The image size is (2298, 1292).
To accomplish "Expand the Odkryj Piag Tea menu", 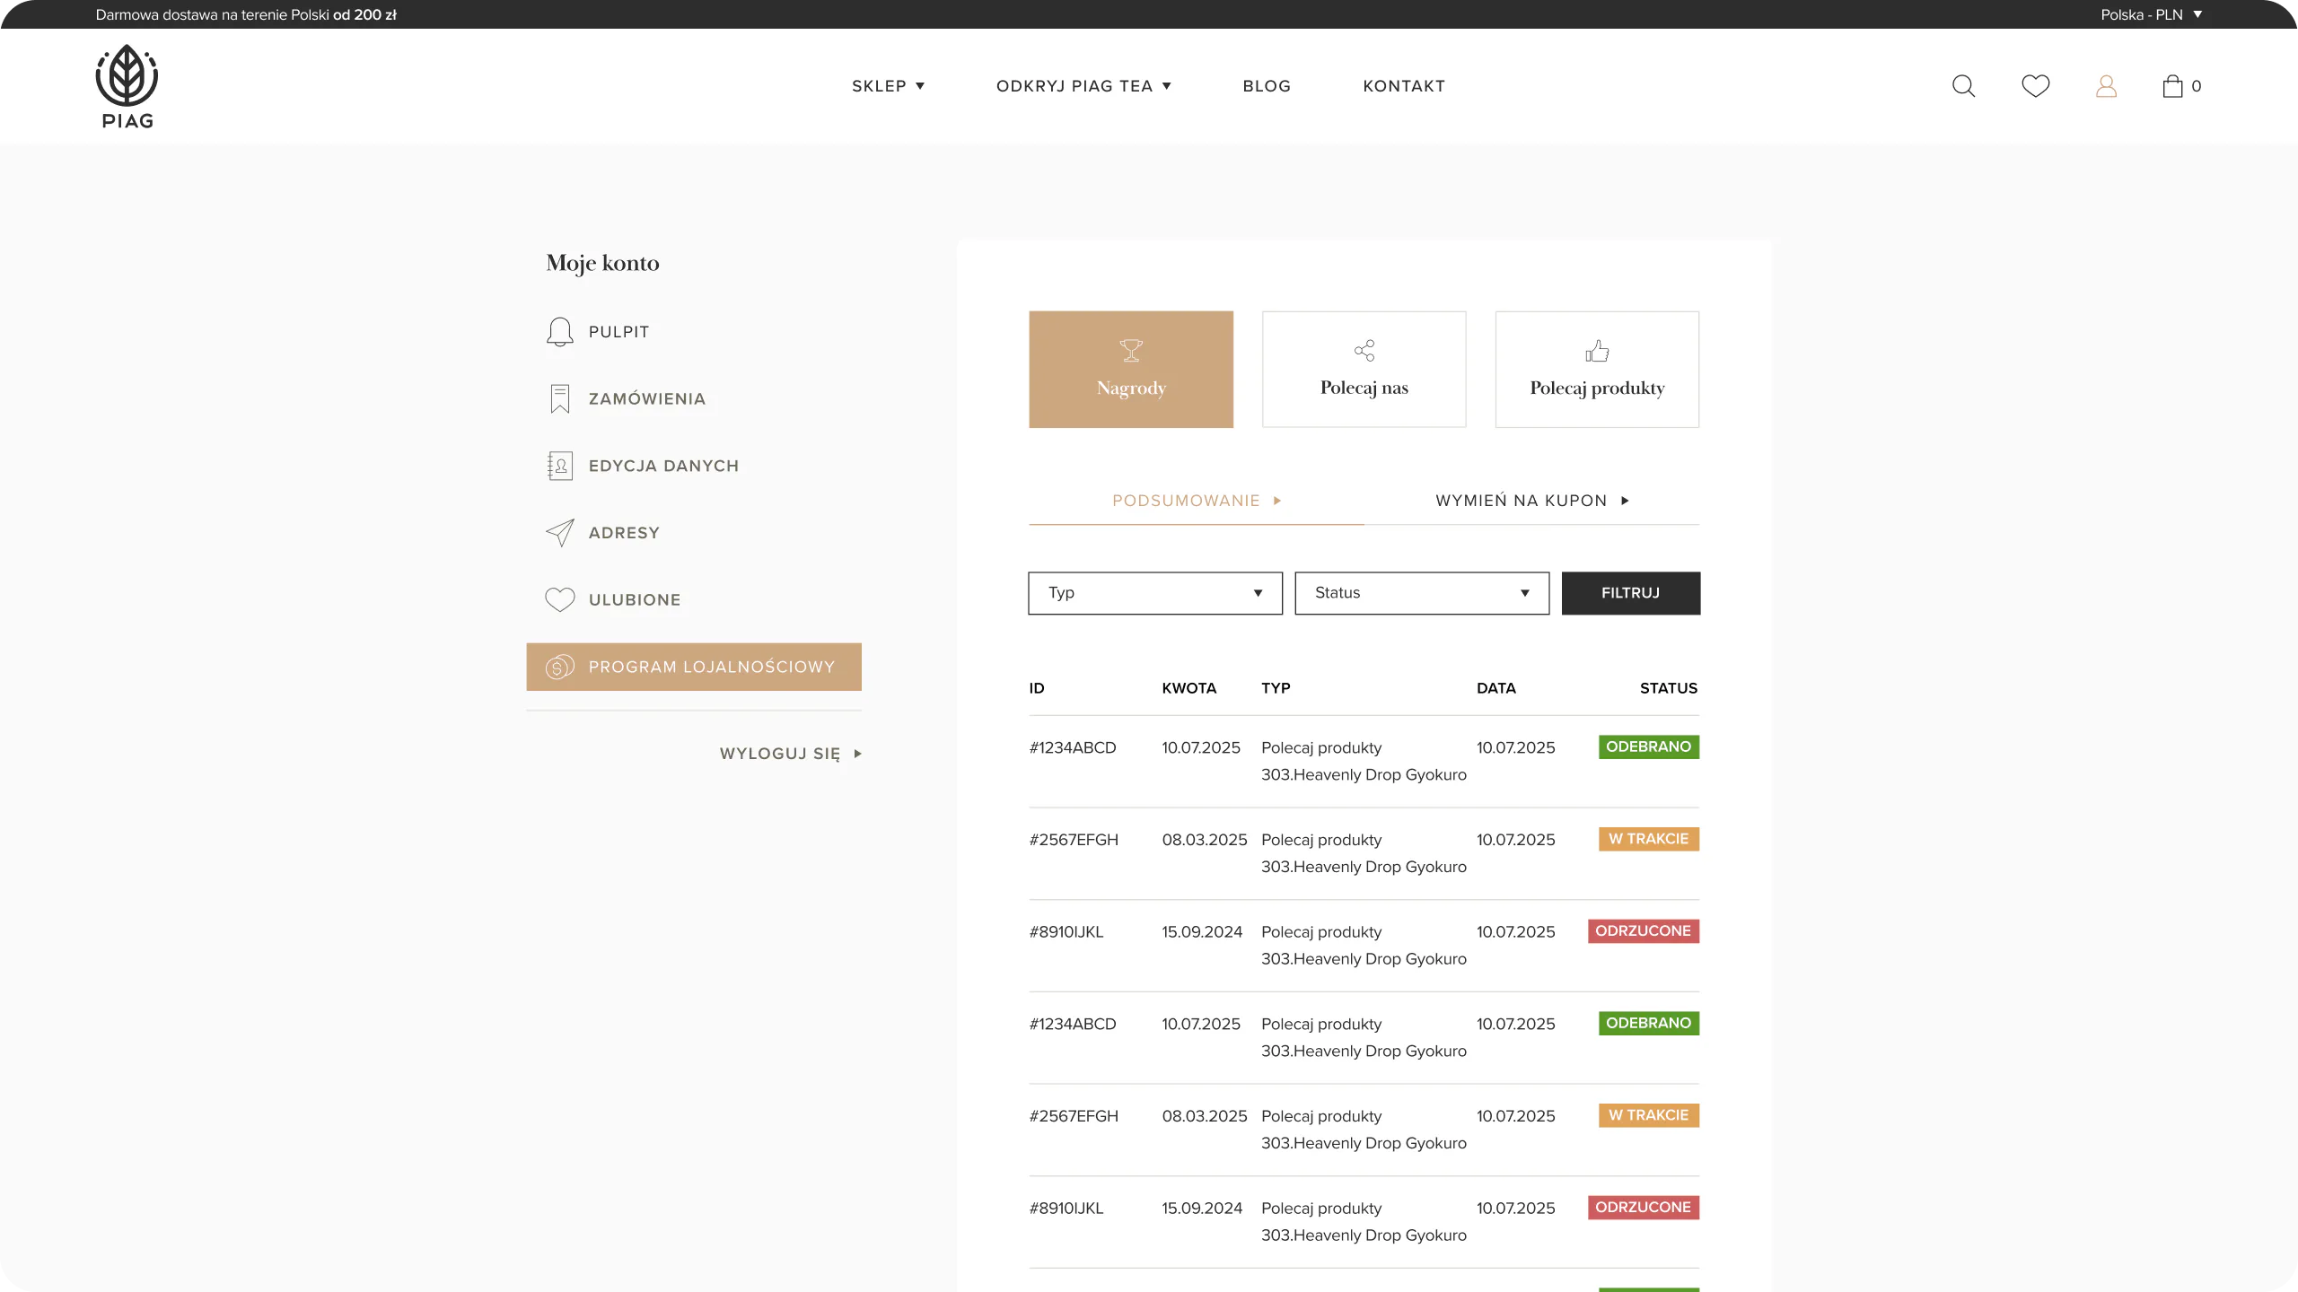I will point(1083,86).
